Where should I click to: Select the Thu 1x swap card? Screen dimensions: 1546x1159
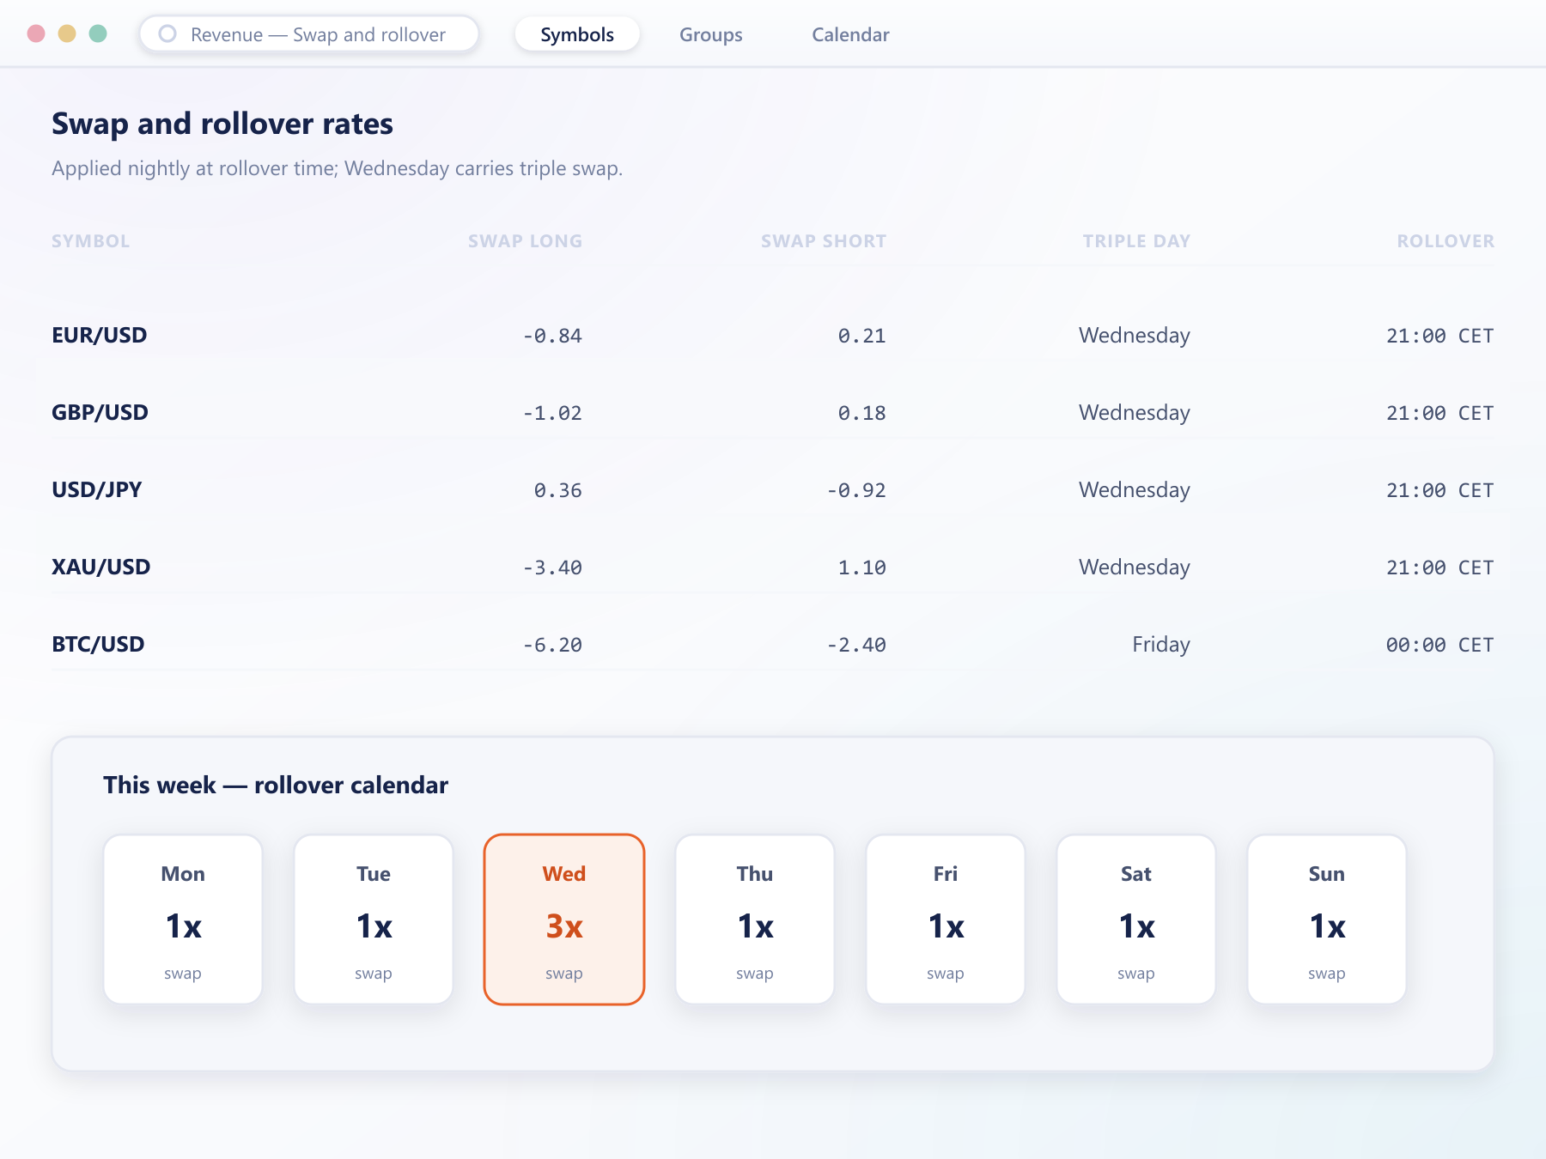click(755, 919)
